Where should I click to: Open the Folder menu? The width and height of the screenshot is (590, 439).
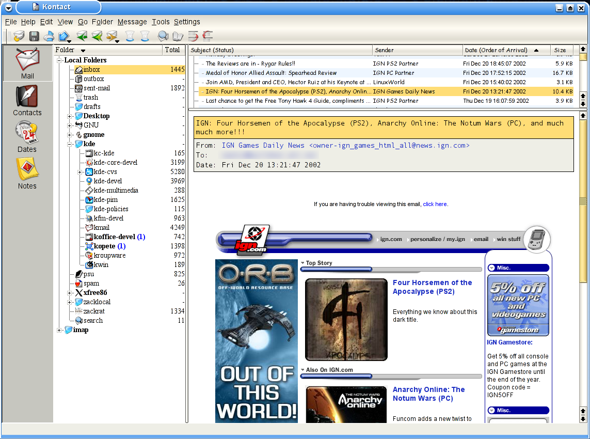[x=102, y=22]
